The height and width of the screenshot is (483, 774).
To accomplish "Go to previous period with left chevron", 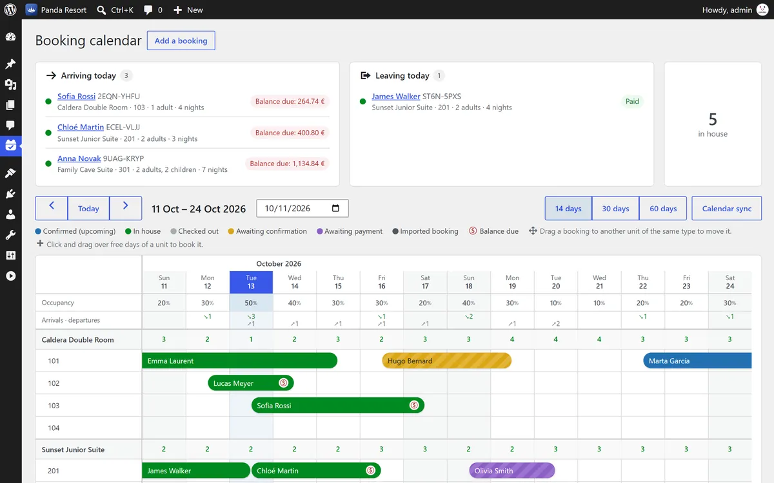I will (52, 208).
